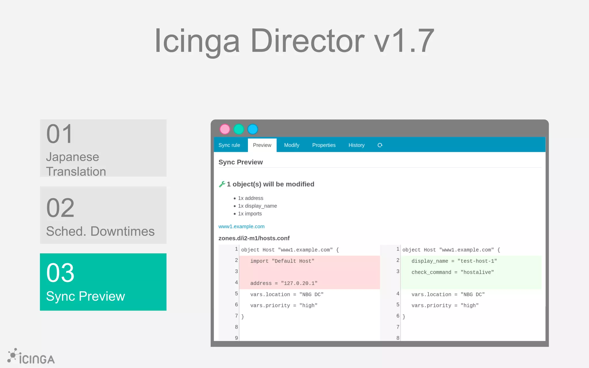The image size is (589, 368).
Task: Click the green window circle button
Action: [239, 129]
